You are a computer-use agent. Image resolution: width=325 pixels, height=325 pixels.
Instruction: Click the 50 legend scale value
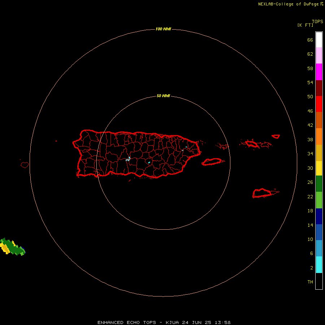click(x=310, y=97)
